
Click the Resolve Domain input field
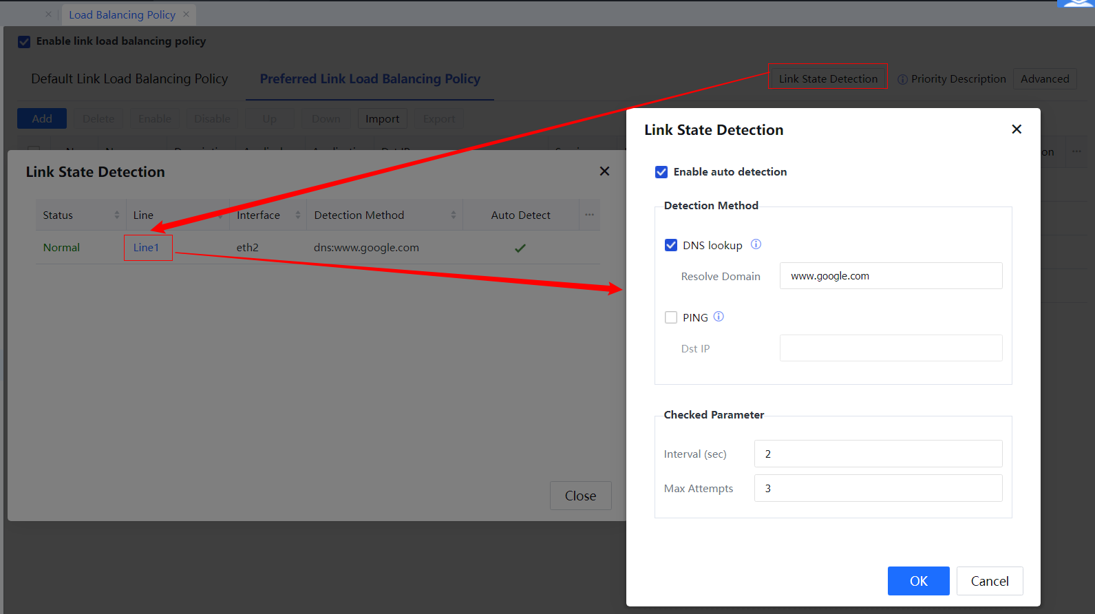tap(891, 276)
